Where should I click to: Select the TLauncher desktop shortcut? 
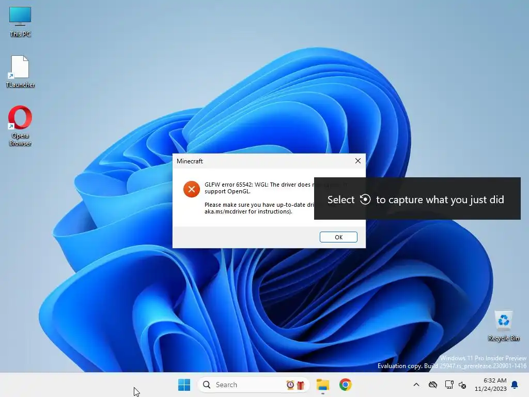tap(20, 72)
